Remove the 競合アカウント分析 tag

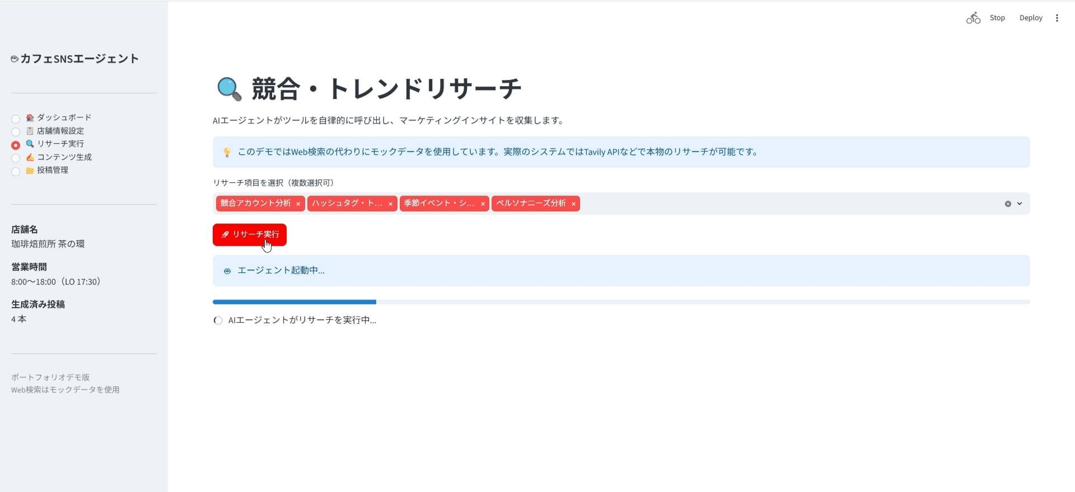coord(298,204)
